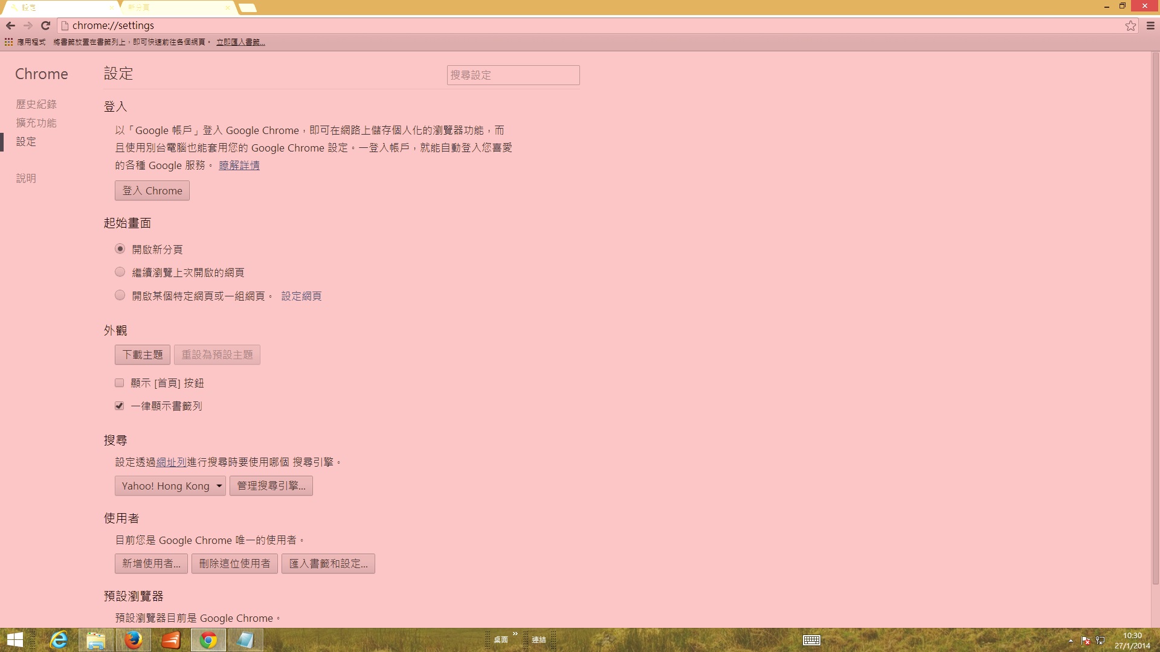Open a new tab with the new-tab button
Image resolution: width=1160 pixels, height=652 pixels.
pos(248,8)
